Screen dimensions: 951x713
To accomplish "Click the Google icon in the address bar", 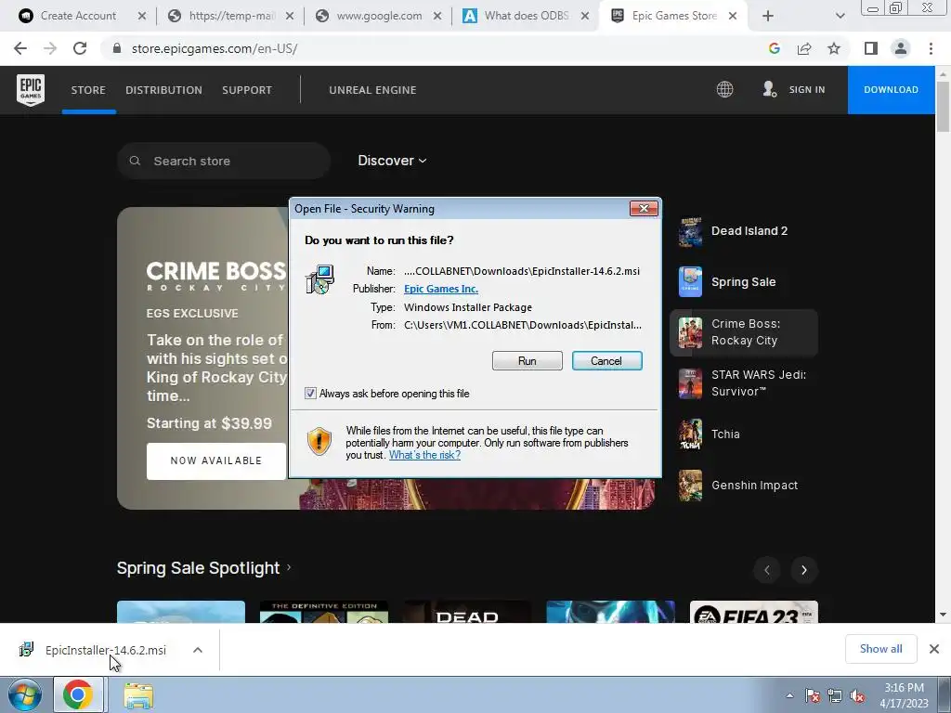I will (774, 48).
